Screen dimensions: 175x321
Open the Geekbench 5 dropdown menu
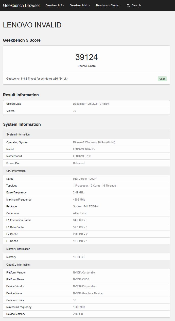click(55, 5)
